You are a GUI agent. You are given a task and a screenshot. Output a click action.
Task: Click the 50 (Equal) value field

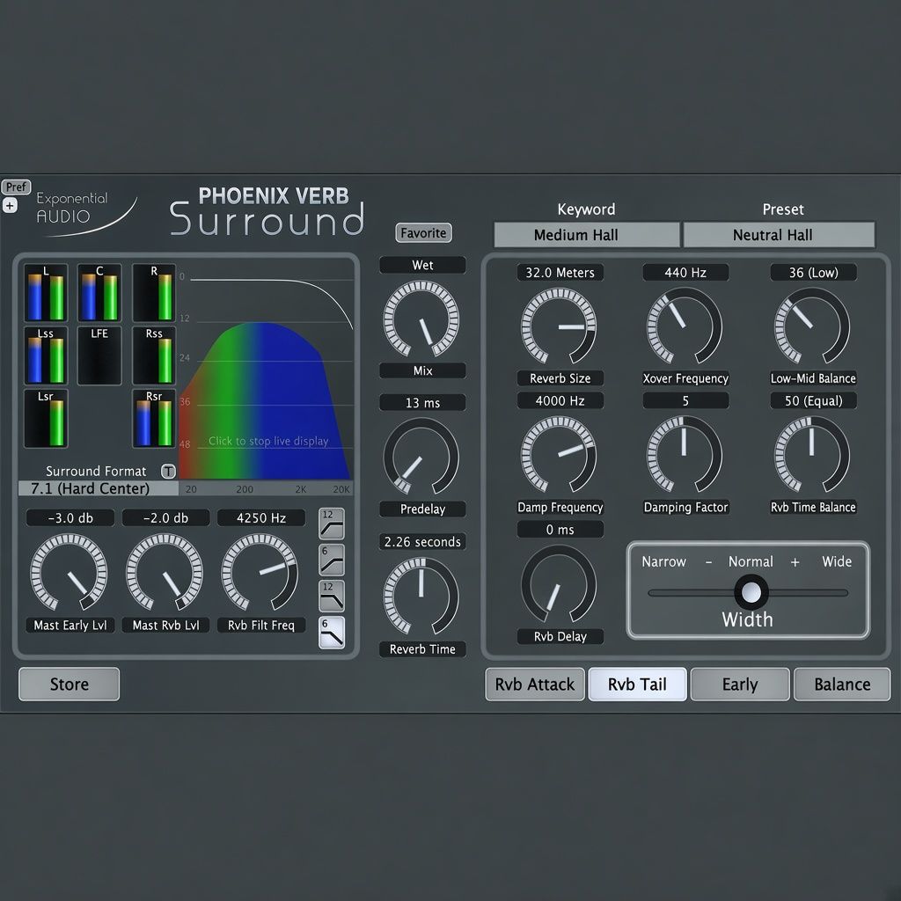click(814, 400)
